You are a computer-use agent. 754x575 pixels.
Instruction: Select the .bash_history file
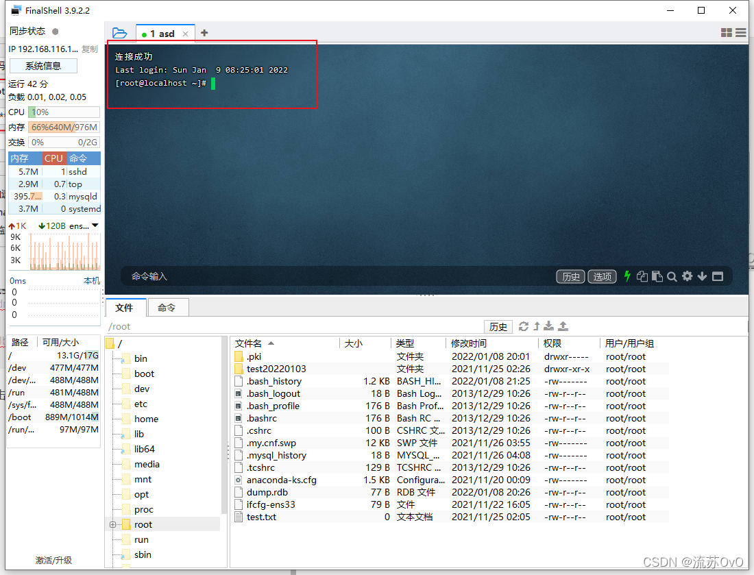click(450, 381)
